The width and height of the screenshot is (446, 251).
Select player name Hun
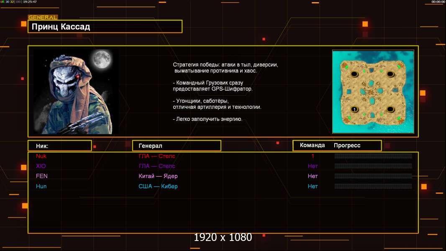tap(41, 186)
